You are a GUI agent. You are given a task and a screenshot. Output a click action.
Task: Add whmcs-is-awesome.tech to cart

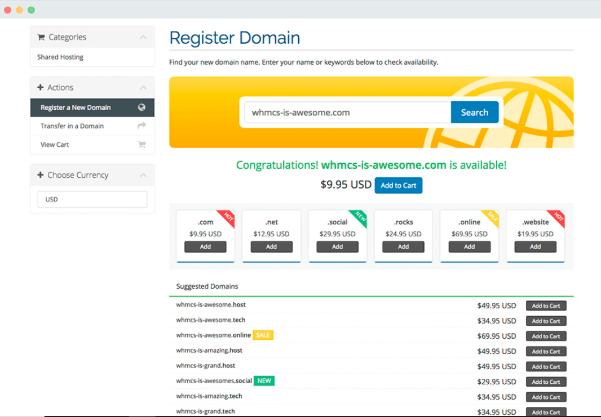[x=546, y=321]
